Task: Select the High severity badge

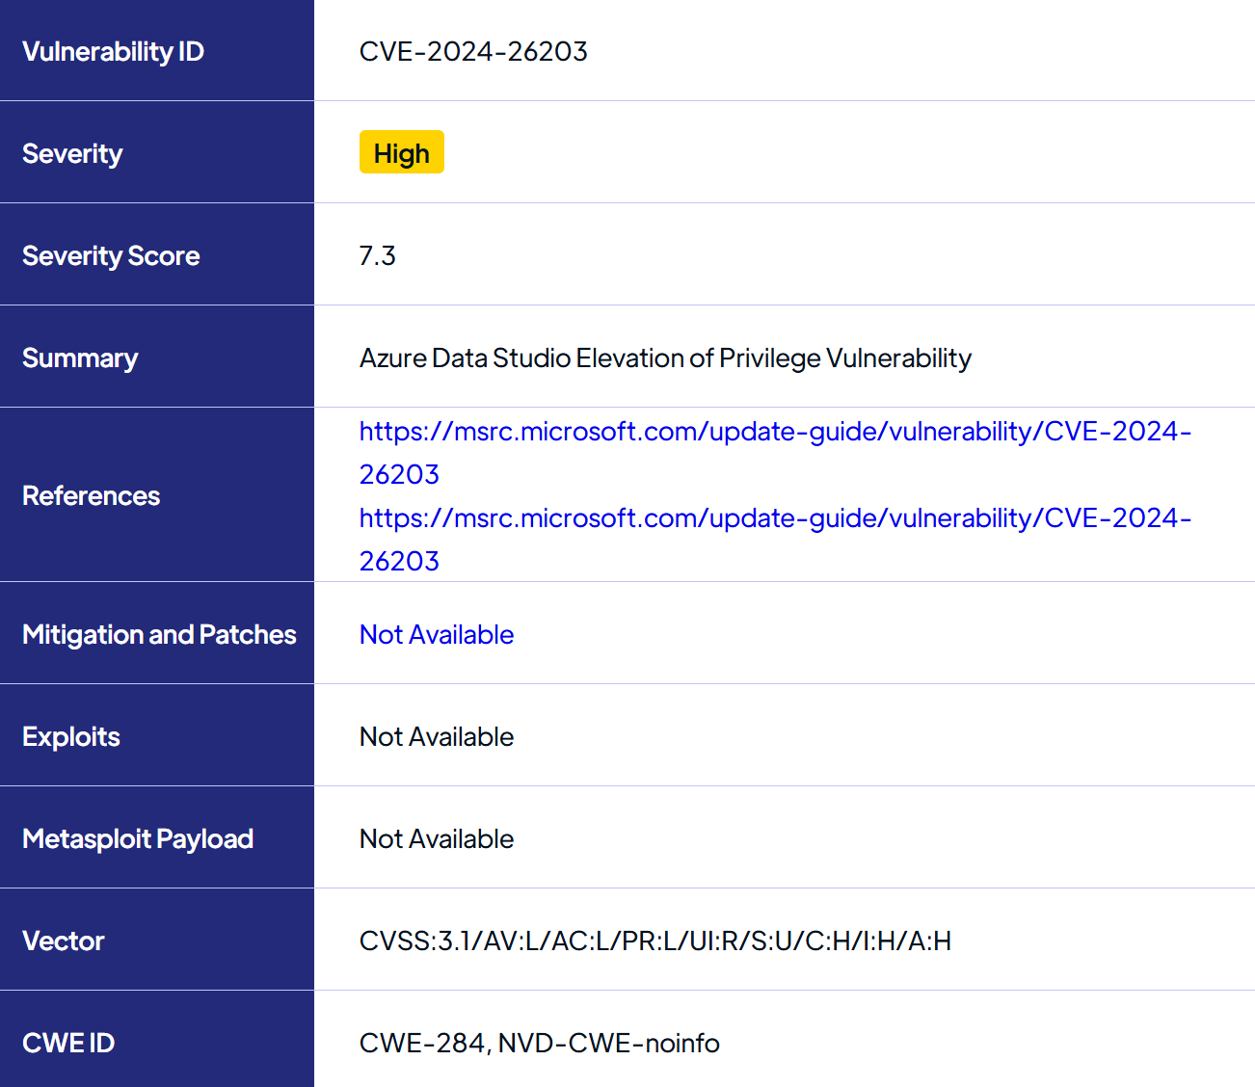Action: [x=402, y=152]
